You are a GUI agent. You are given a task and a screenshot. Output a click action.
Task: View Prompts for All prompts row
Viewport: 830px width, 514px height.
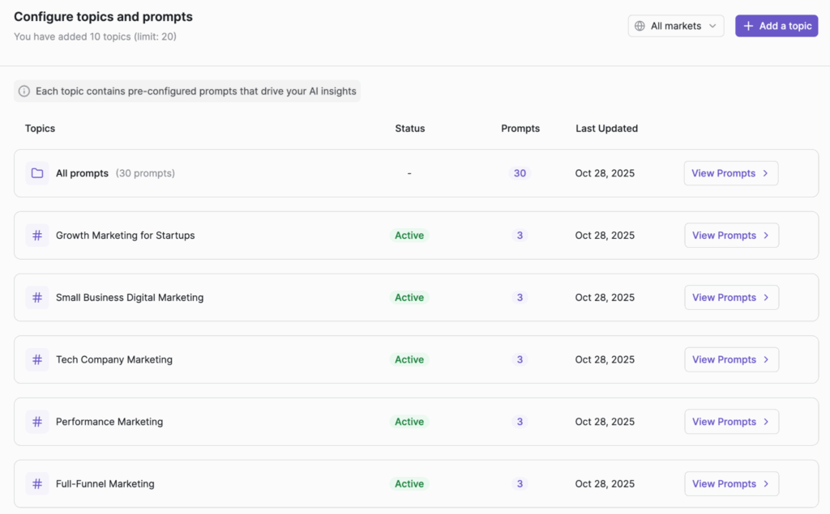[730, 173]
